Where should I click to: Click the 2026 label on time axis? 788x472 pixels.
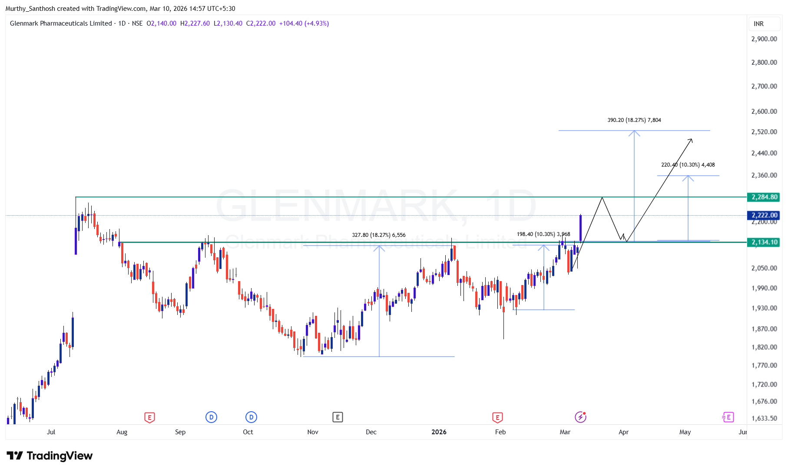439,432
